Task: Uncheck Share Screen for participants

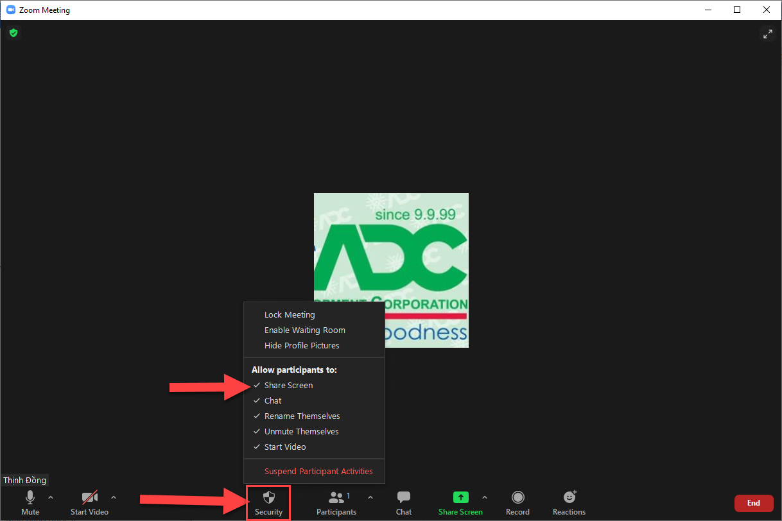Action: tap(288, 385)
